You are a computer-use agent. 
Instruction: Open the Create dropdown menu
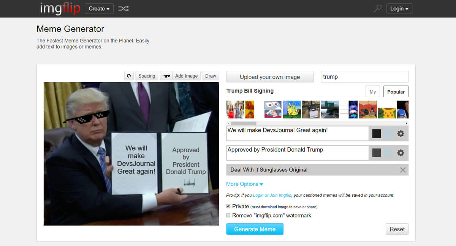pyautogui.click(x=99, y=8)
